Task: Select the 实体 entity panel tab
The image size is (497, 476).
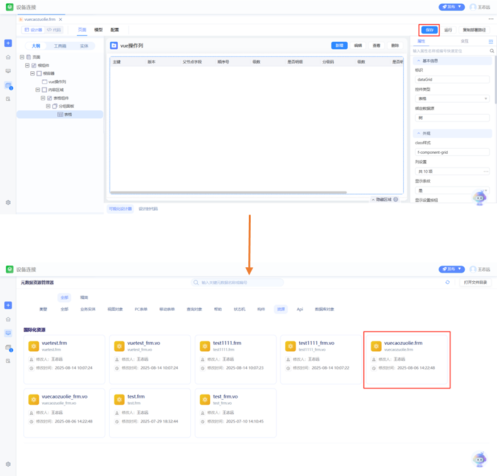Action: click(84, 46)
